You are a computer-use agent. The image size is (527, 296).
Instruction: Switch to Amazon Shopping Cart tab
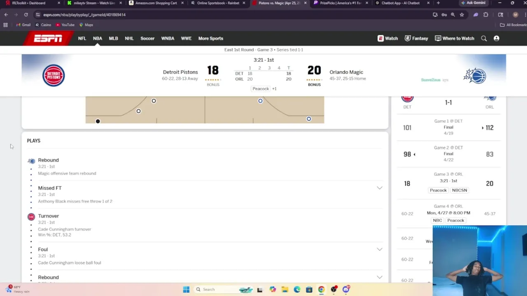(x=156, y=3)
